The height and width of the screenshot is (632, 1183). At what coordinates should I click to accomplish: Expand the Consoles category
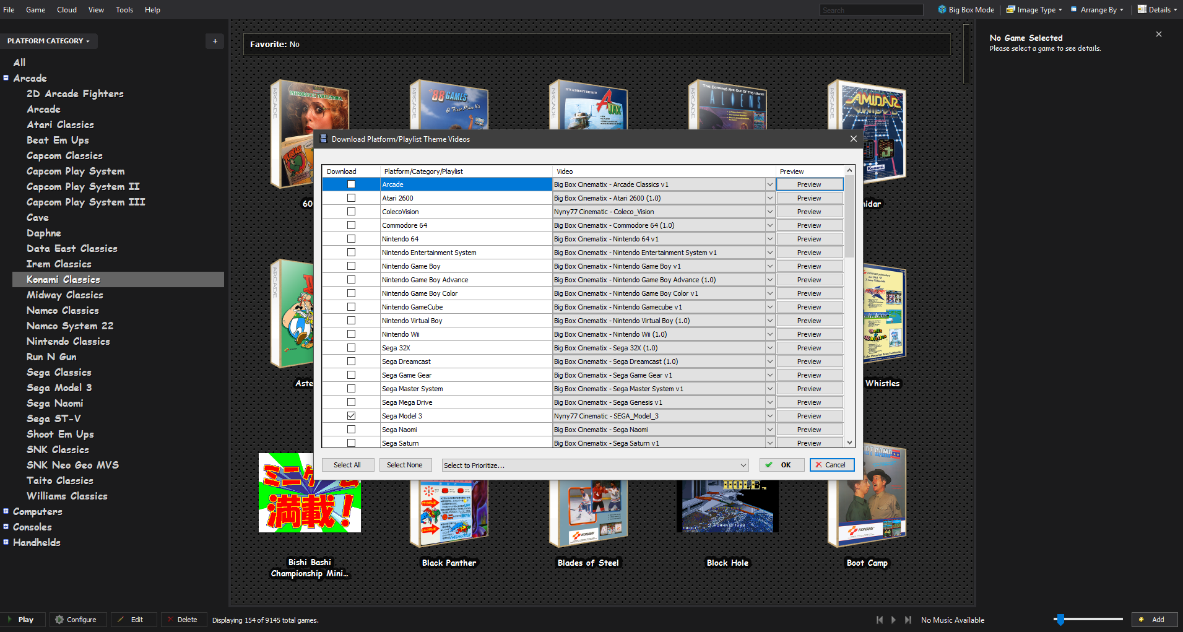[x=6, y=527]
